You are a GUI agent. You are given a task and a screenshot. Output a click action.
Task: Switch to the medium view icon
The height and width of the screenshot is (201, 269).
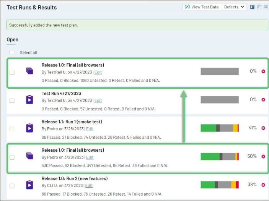click(x=259, y=7)
